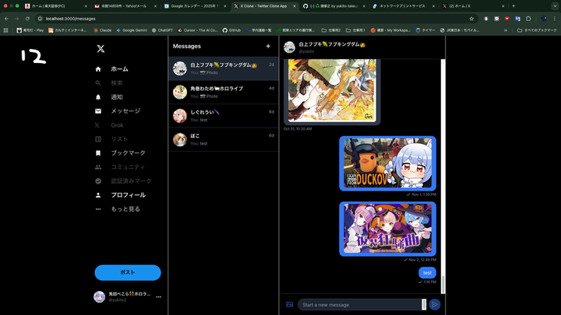Open account menu three dots near @yukito2
Image resolution: width=561 pixels, height=315 pixels.
158,297
